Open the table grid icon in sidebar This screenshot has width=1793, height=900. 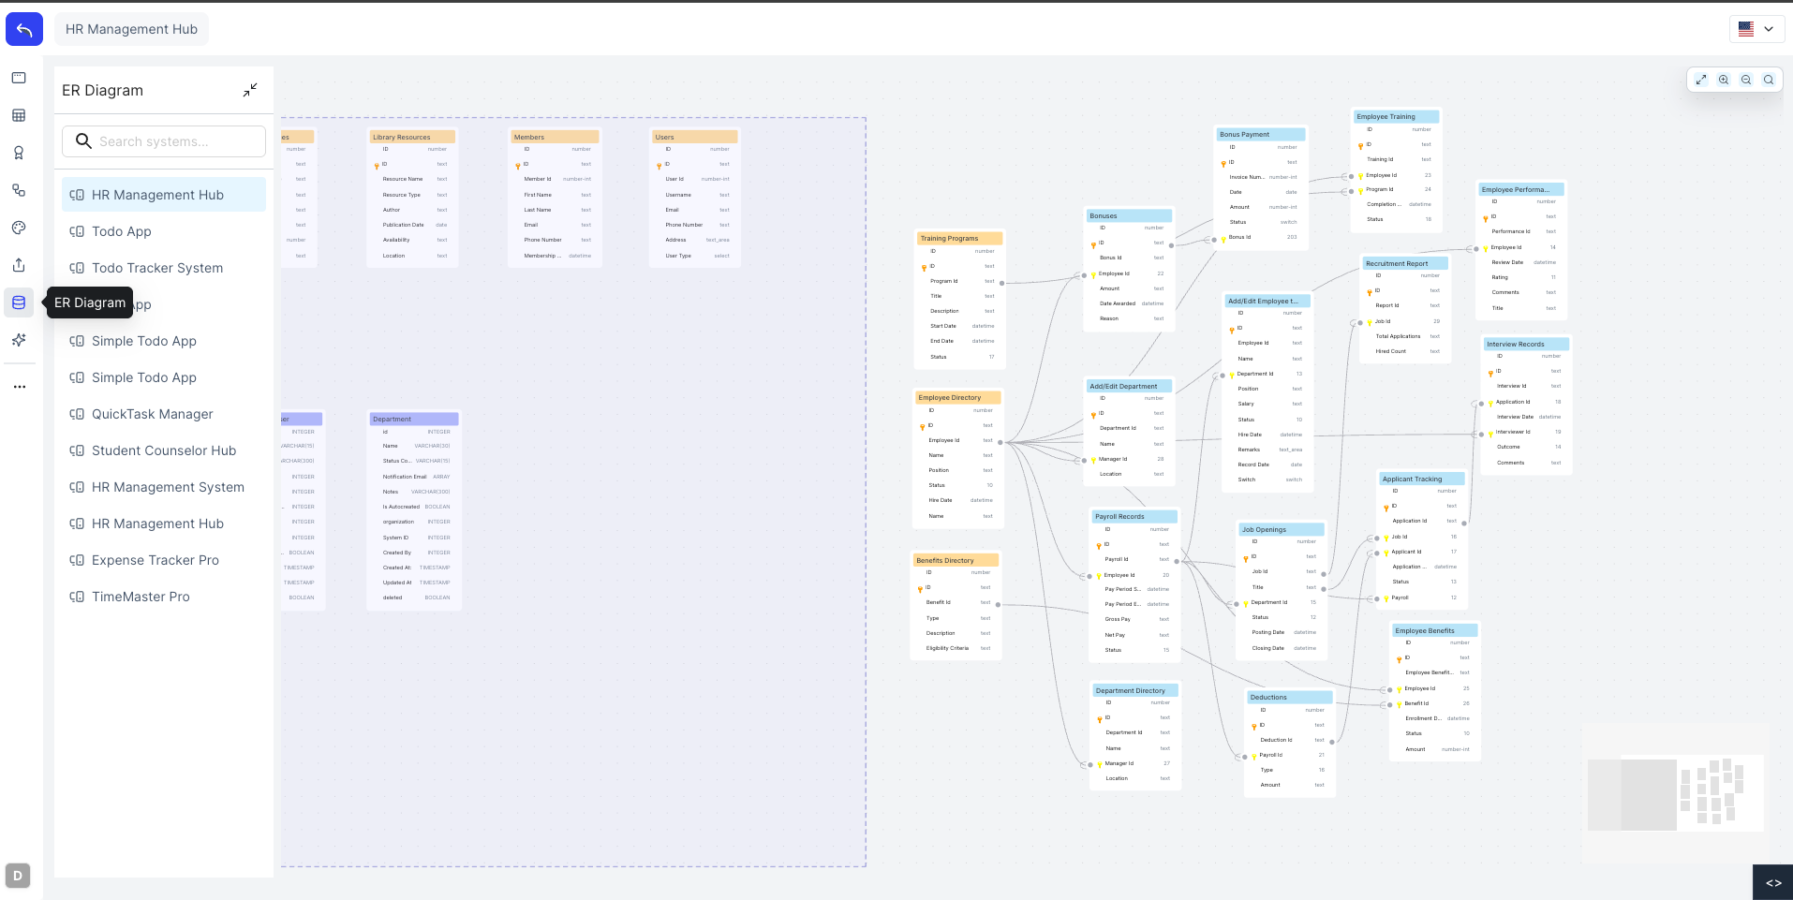[x=19, y=115]
